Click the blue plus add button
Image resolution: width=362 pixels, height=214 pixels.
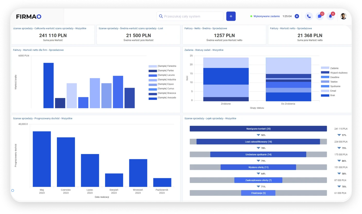pyautogui.click(x=231, y=16)
